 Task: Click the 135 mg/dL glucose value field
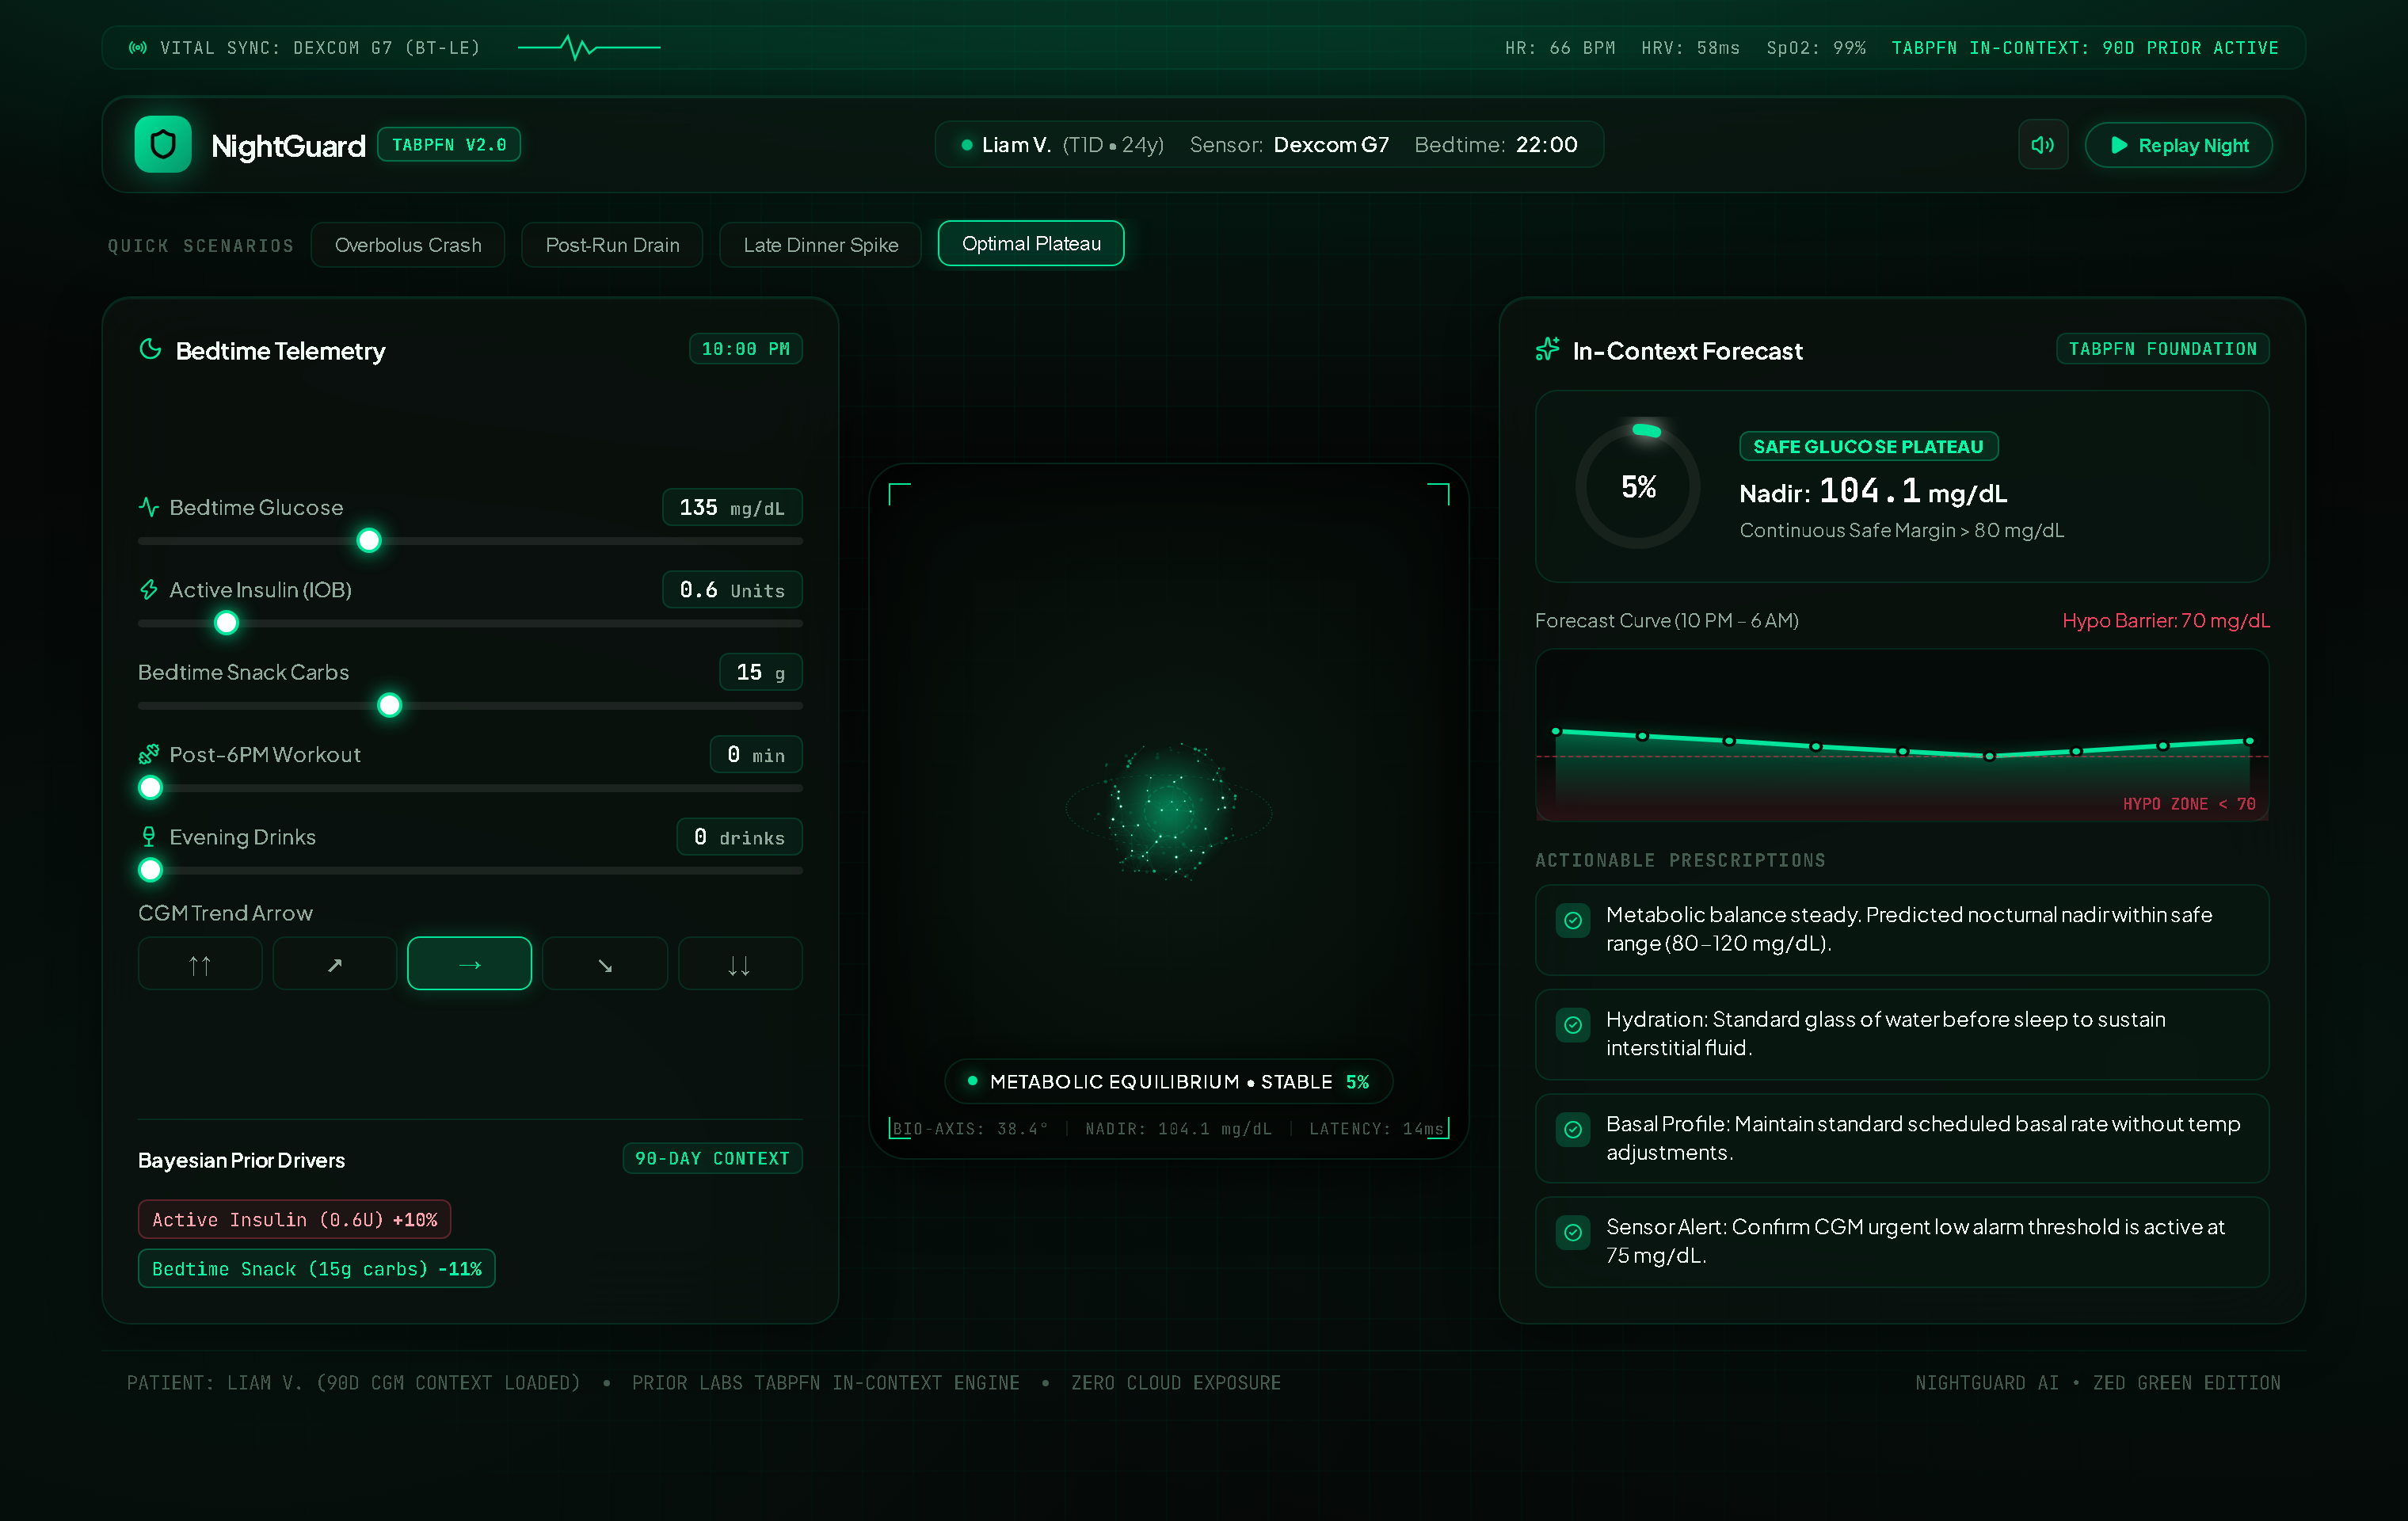tap(732, 507)
